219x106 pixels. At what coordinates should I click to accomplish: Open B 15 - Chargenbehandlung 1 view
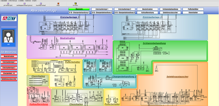coord(79,13)
